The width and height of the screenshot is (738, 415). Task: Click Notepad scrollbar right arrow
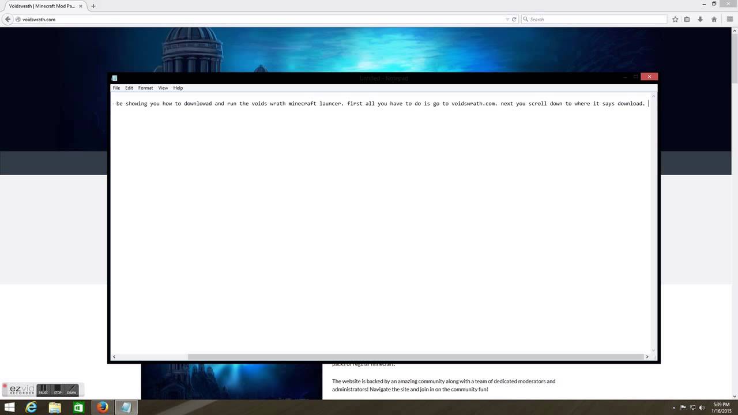647,357
